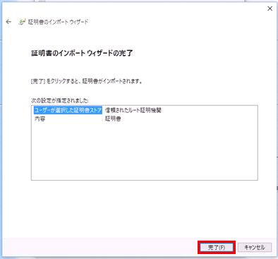
Task: Click the 証明書のインポート ウィザード title text
Action: click(58, 22)
